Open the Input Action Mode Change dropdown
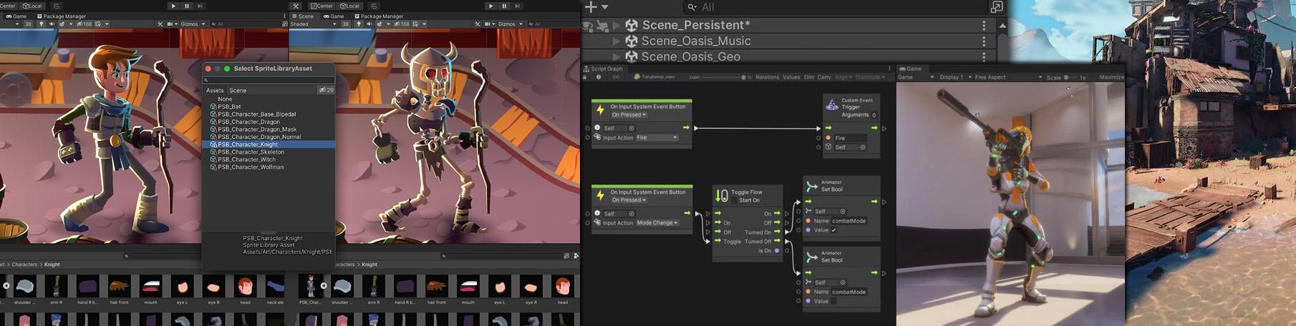Image resolution: width=1296 pixels, height=326 pixels. (x=657, y=222)
